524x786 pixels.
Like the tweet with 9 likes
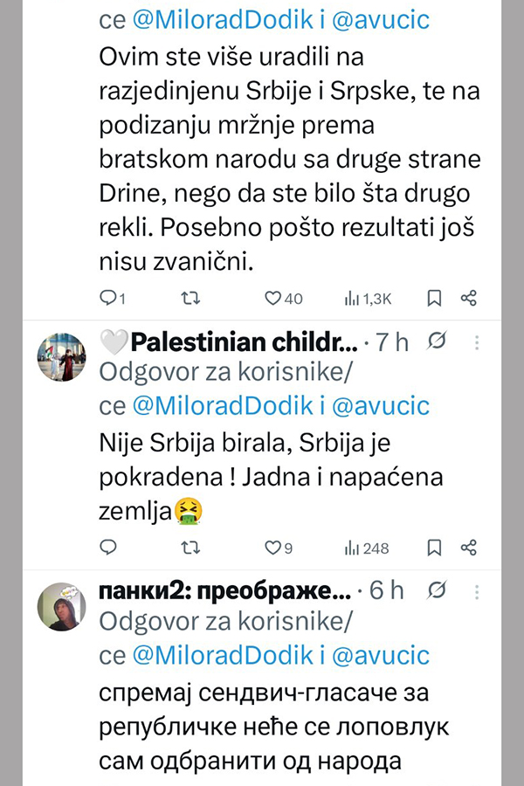[272, 548]
